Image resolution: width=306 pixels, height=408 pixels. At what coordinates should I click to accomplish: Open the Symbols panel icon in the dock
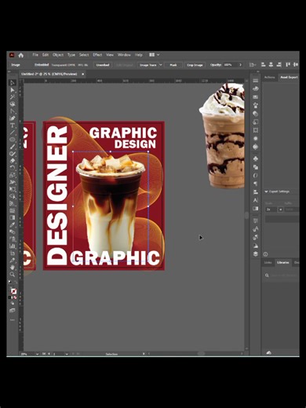pyautogui.click(x=256, y=158)
